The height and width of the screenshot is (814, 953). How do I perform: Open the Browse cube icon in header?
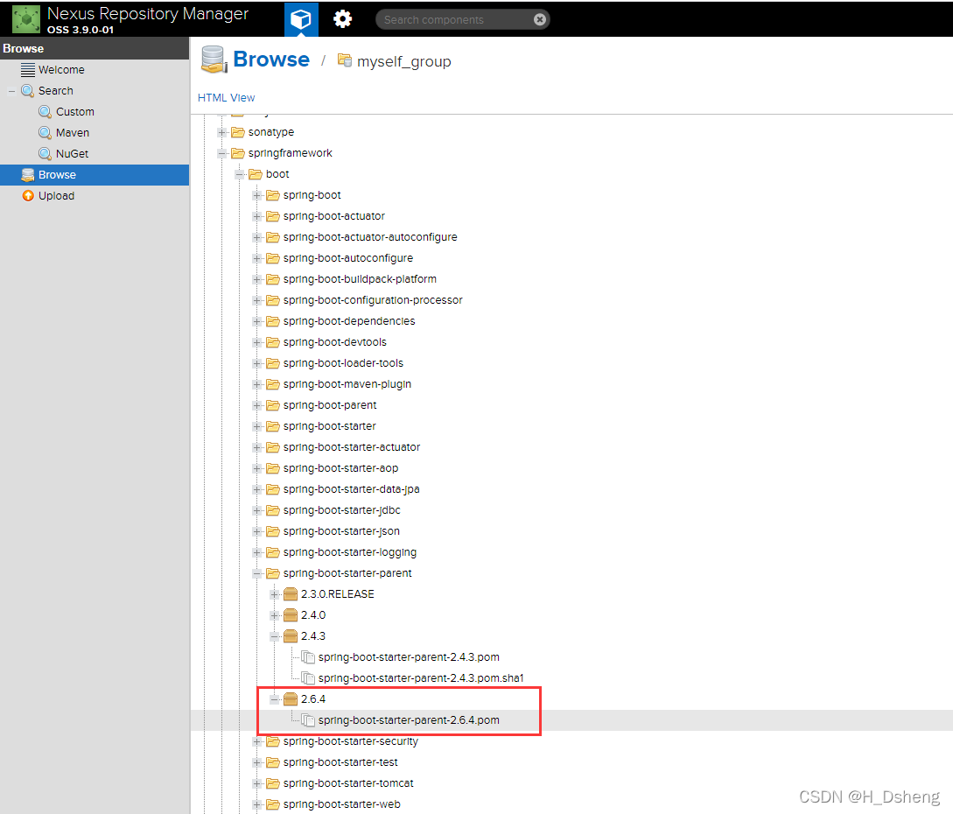pyautogui.click(x=301, y=19)
